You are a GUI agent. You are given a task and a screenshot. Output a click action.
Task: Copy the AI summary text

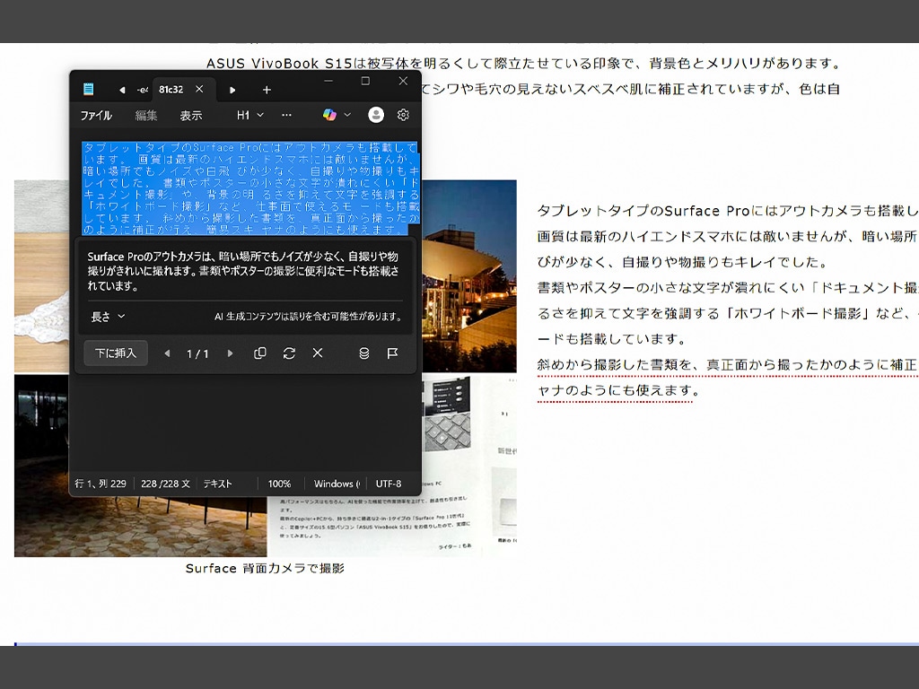259,353
